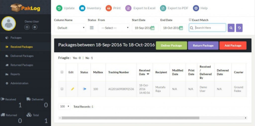Image resolution: width=255 pixels, height=126 pixels.
Task: Go to Returned Packages in sidebar
Action: pyautogui.click(x=25, y=65)
